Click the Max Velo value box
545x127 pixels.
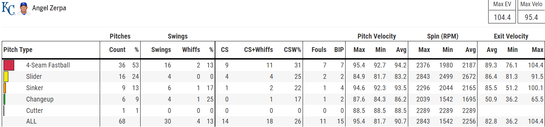pyautogui.click(x=531, y=17)
